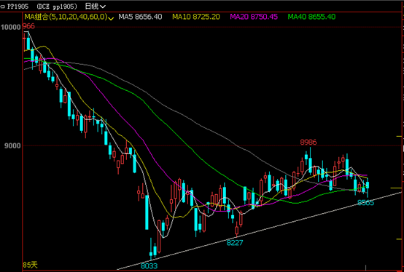Click the 8033 lowest price marker
This screenshot has width=404, height=272.
[149, 266]
